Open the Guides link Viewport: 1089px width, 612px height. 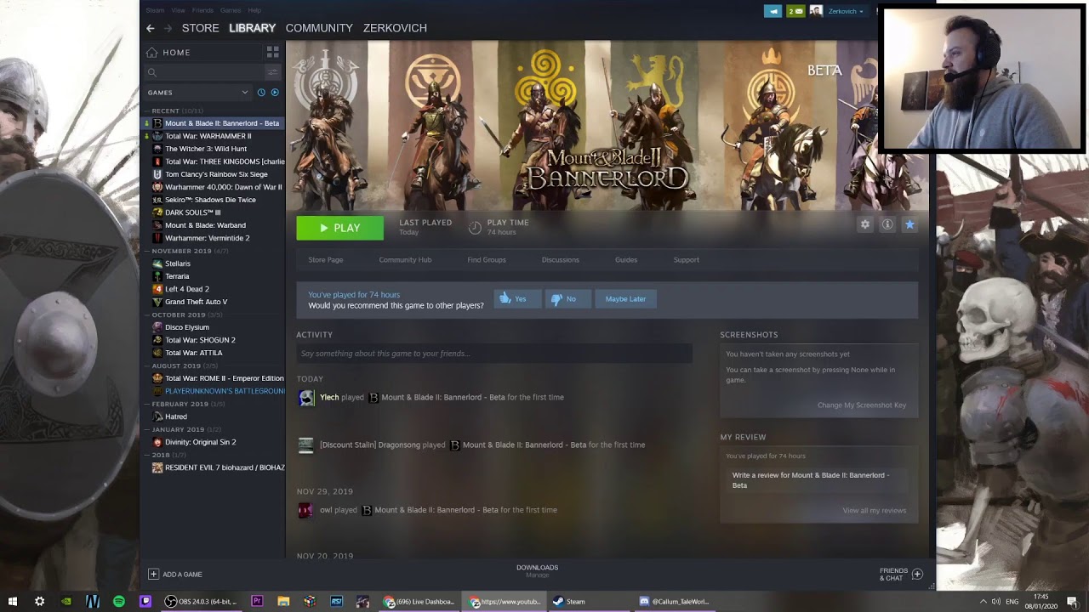626,259
